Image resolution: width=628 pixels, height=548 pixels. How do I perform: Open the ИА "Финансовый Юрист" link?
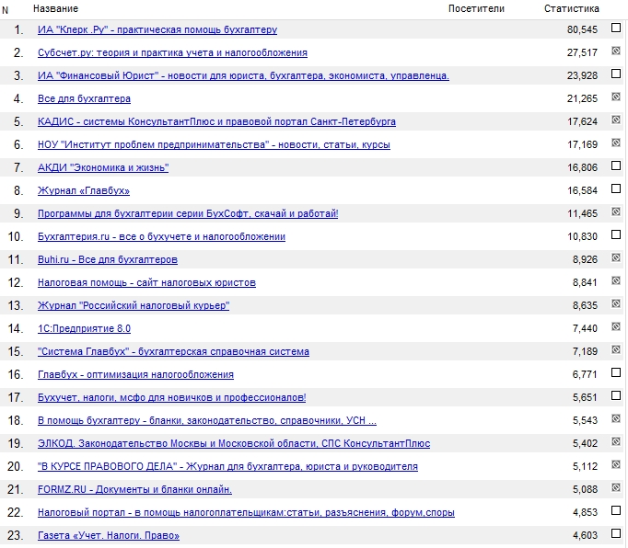pyautogui.click(x=243, y=76)
